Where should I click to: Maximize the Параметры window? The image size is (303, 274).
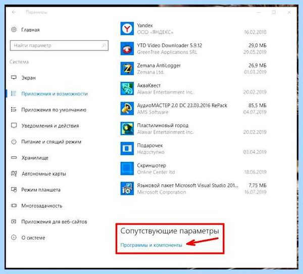pyautogui.click(x=274, y=12)
